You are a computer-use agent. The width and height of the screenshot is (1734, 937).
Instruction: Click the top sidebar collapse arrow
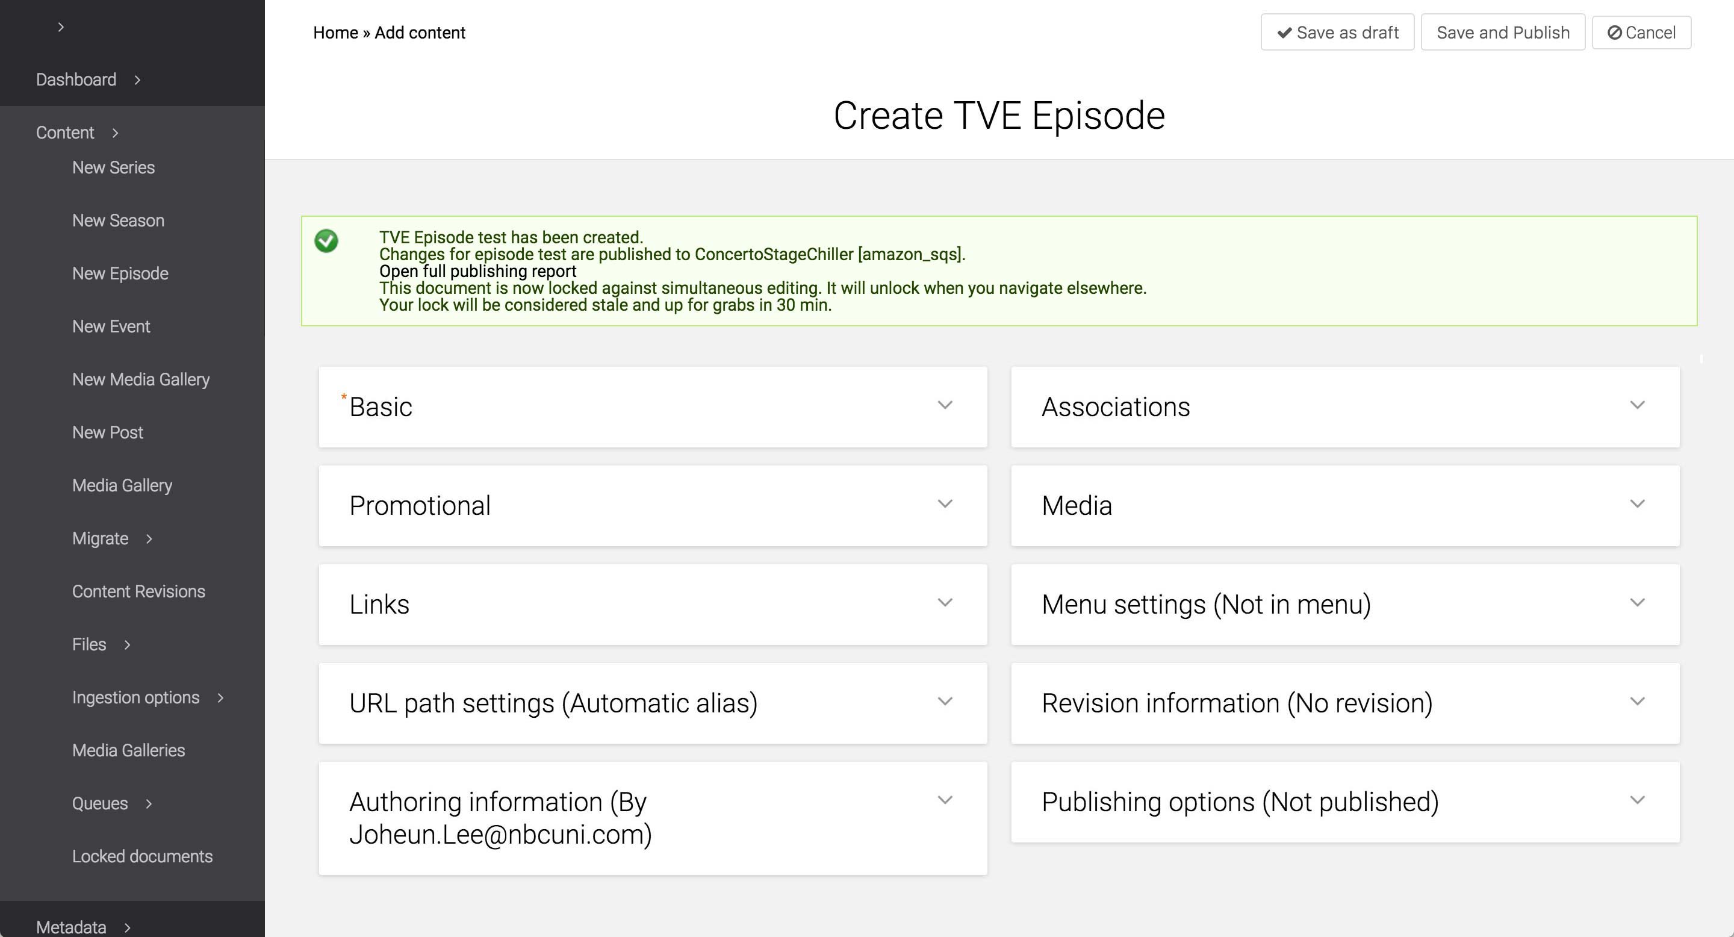(x=61, y=27)
